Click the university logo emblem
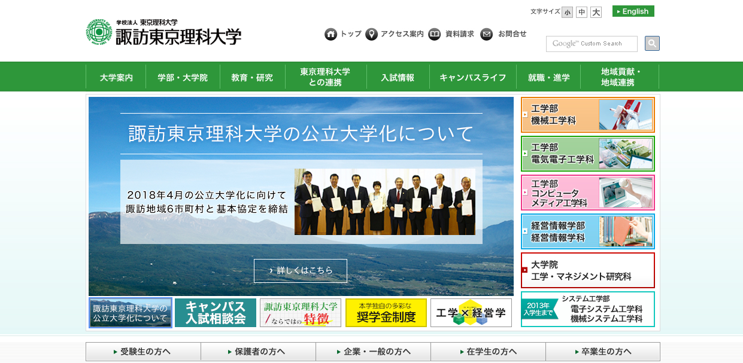The height and width of the screenshot is (363, 743). [x=99, y=32]
